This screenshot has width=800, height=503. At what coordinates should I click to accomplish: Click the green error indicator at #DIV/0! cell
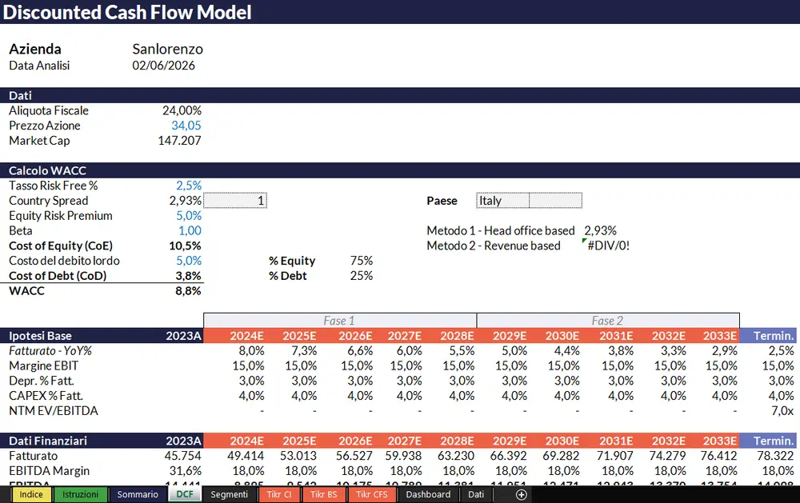tap(584, 240)
